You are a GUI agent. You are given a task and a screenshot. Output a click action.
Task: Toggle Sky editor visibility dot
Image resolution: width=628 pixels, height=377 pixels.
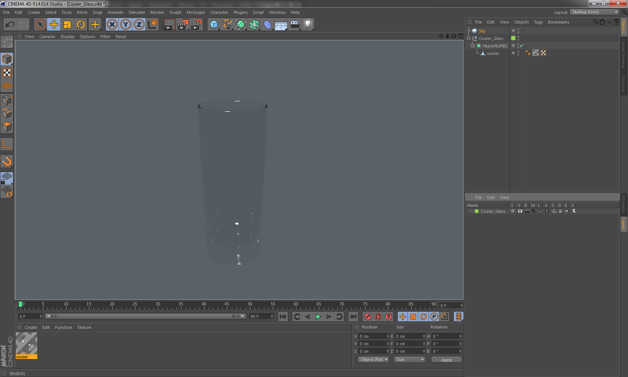point(518,29)
